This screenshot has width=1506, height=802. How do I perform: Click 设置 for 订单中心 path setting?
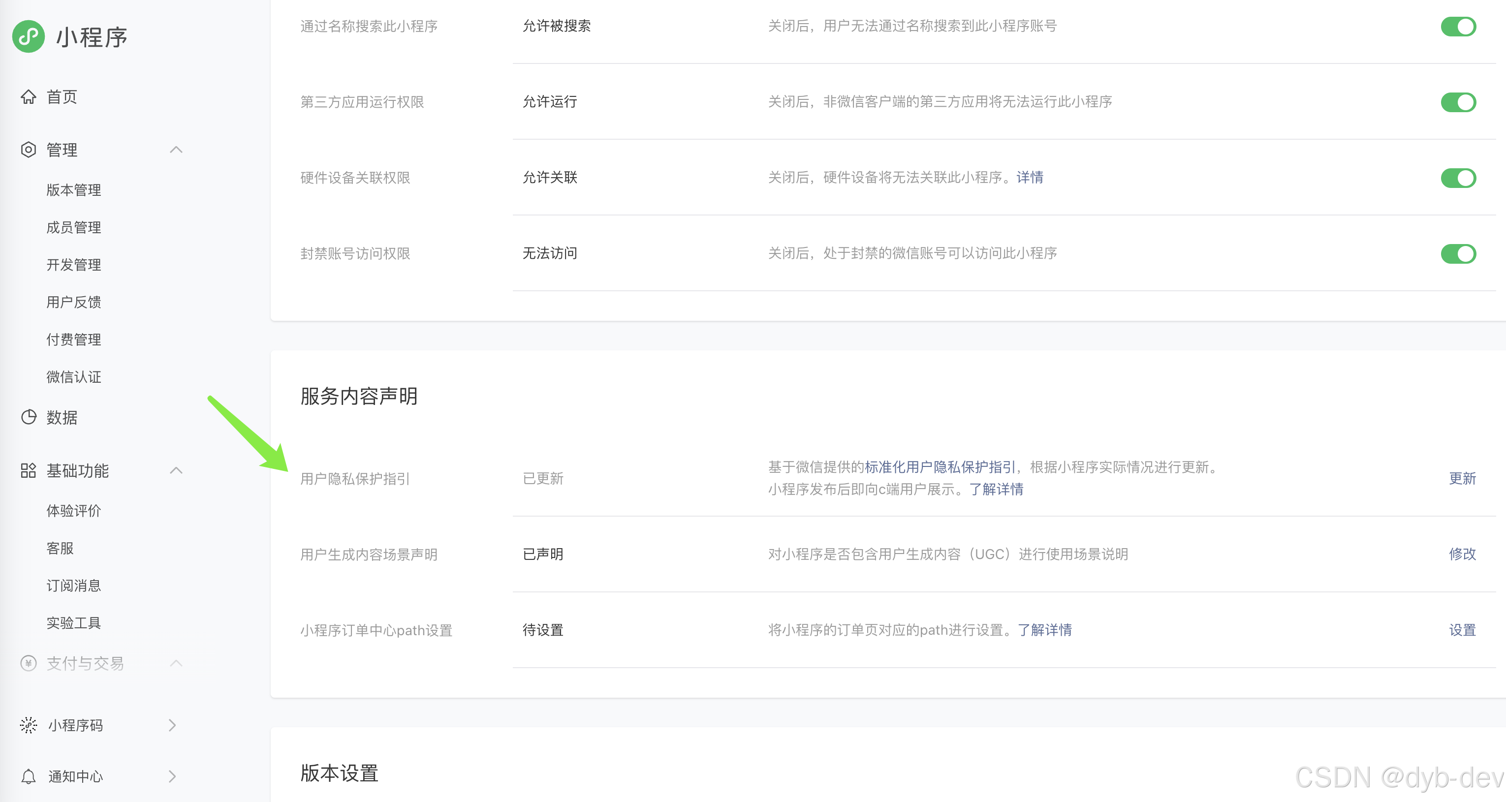pyautogui.click(x=1462, y=630)
